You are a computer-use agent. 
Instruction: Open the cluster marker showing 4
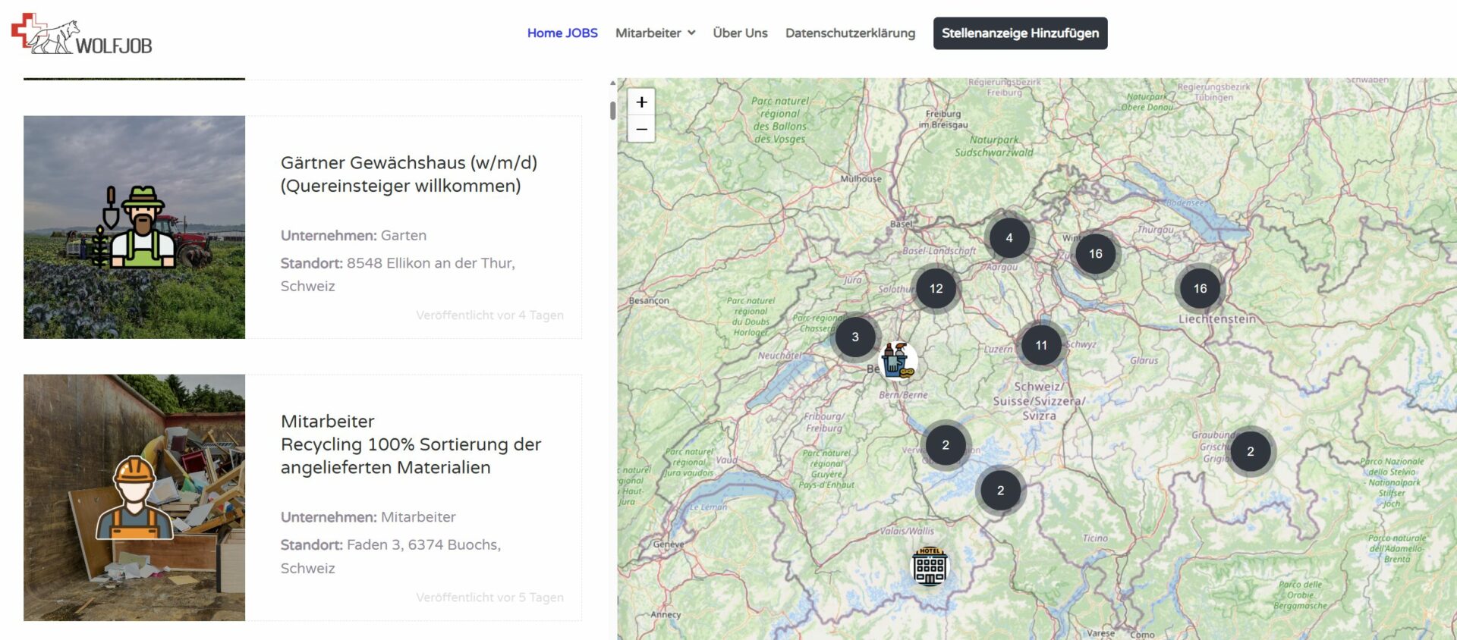1009,238
